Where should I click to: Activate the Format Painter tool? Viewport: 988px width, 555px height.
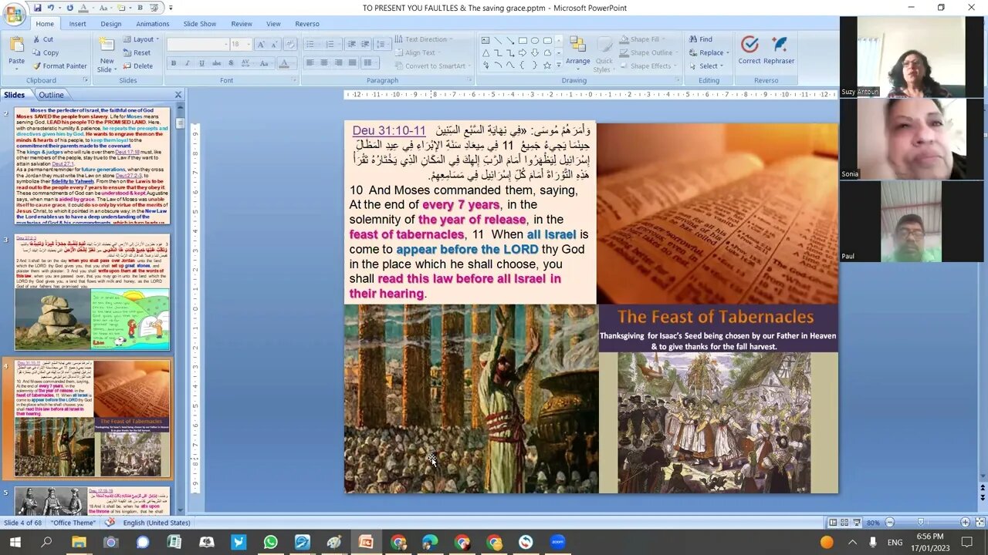(59, 66)
